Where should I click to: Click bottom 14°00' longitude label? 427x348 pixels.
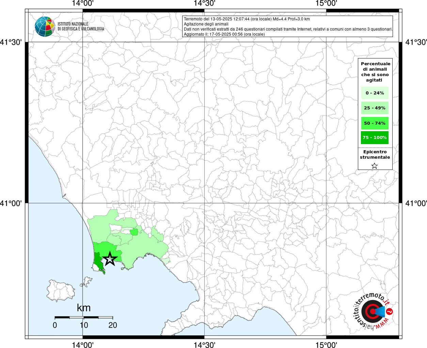(83, 345)
